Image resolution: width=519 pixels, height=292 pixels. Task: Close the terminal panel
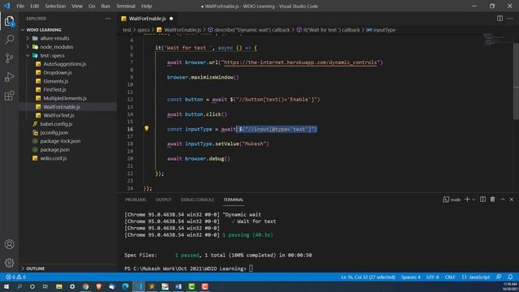tap(512, 200)
